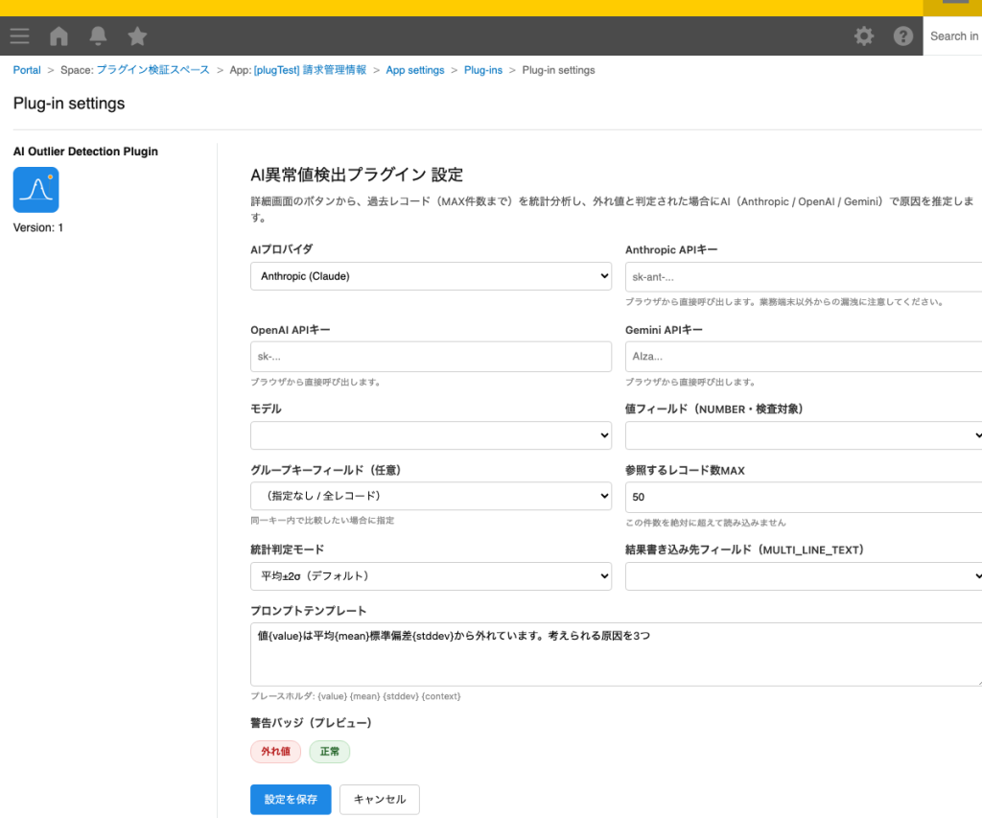Click the AI Outlier Detection Plugin bell-curve icon
Viewport: 982px width, 818px height.
(x=35, y=190)
